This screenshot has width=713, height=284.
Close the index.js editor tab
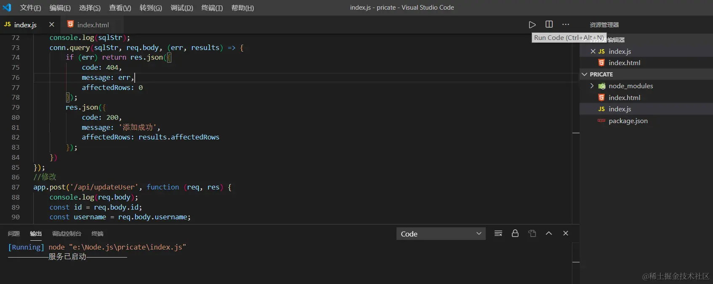pos(51,24)
